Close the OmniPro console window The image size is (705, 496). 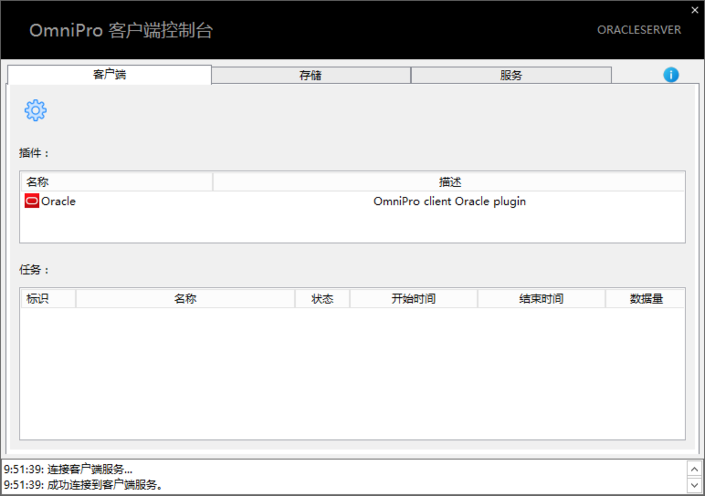(695, 10)
